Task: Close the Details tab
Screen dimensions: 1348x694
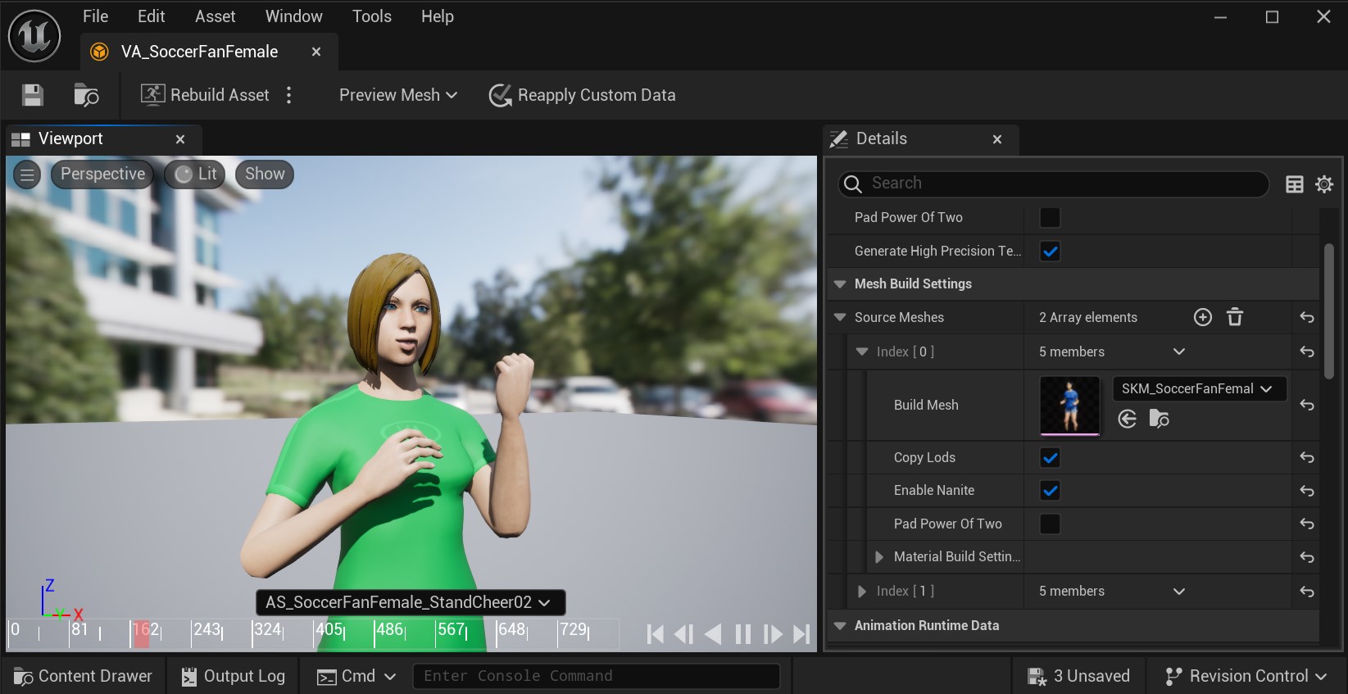Action: [x=997, y=139]
